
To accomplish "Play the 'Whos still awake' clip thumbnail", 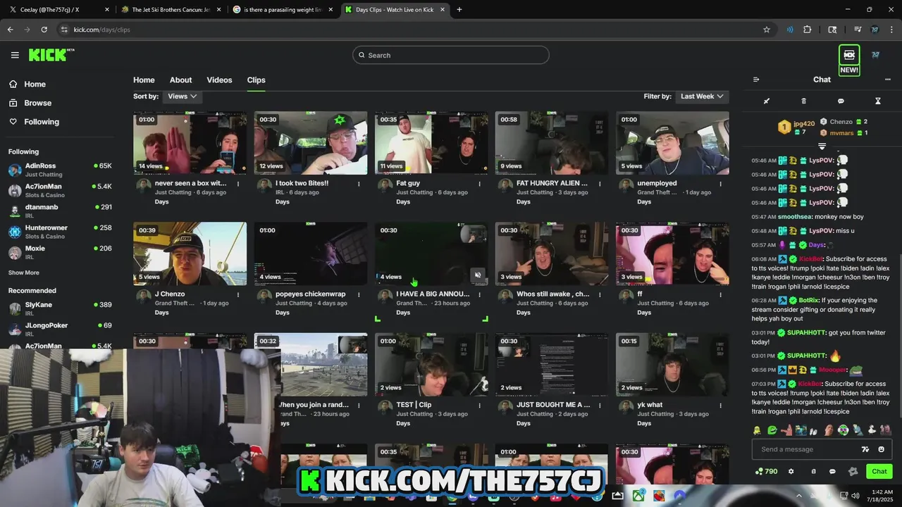I will point(551,254).
